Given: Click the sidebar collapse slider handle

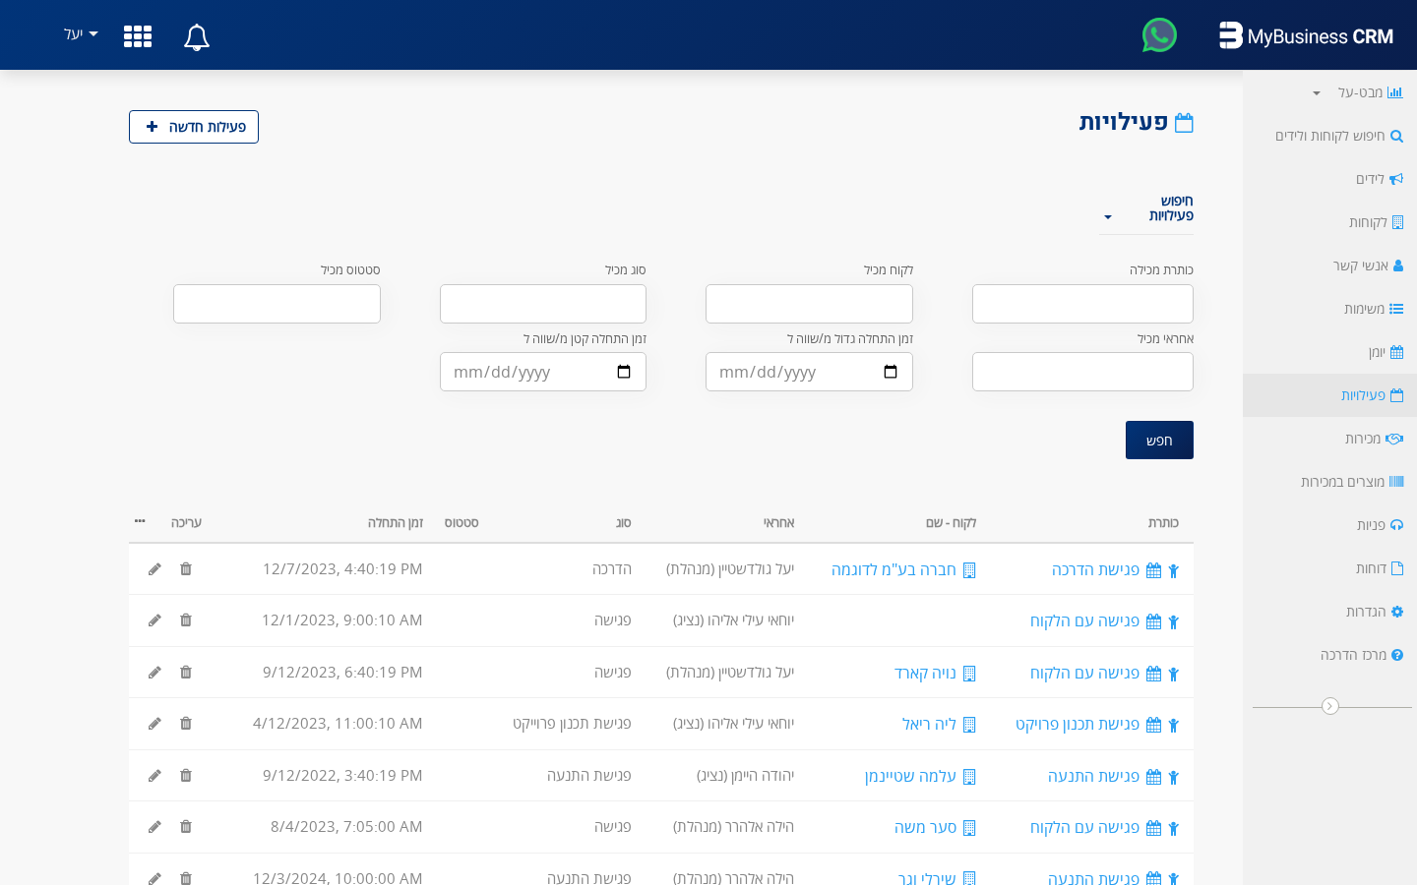Looking at the screenshot, I should tap(1330, 706).
